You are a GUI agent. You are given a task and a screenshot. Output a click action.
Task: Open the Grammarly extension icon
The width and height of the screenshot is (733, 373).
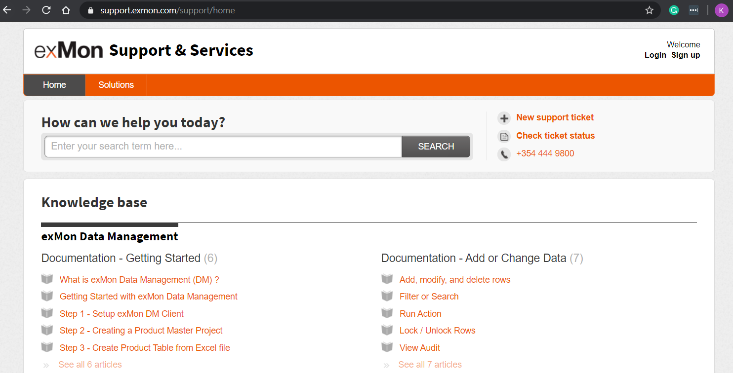[x=674, y=10]
